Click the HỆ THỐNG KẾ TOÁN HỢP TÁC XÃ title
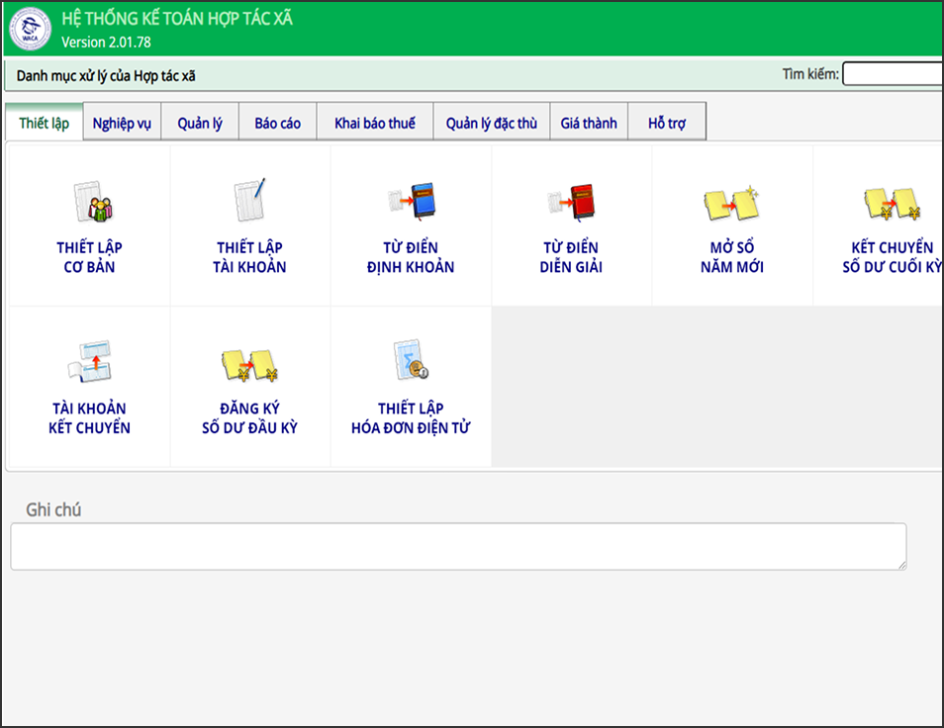 (177, 19)
